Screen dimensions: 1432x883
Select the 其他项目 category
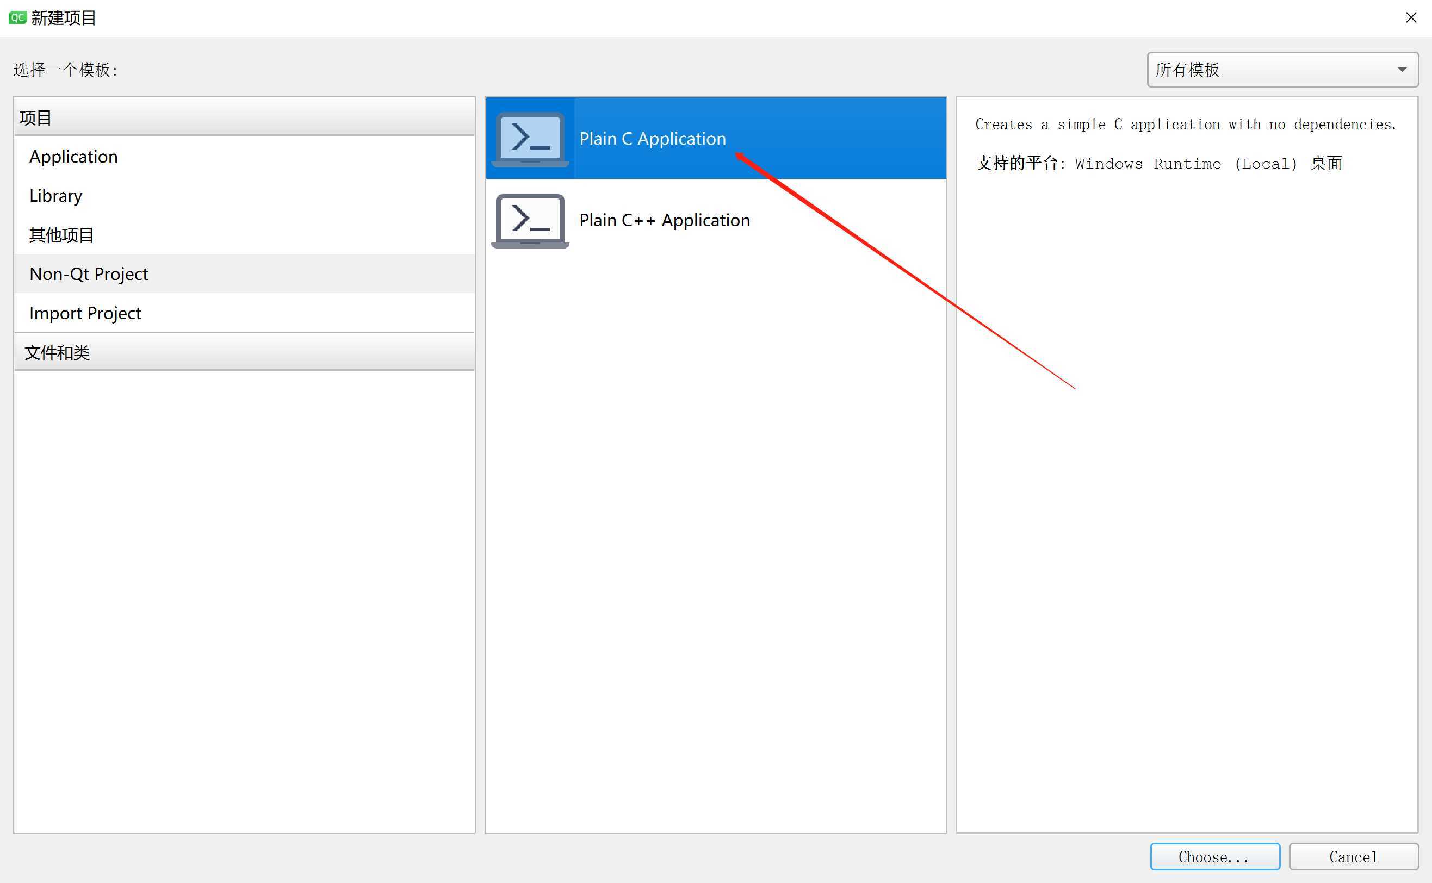coord(244,235)
